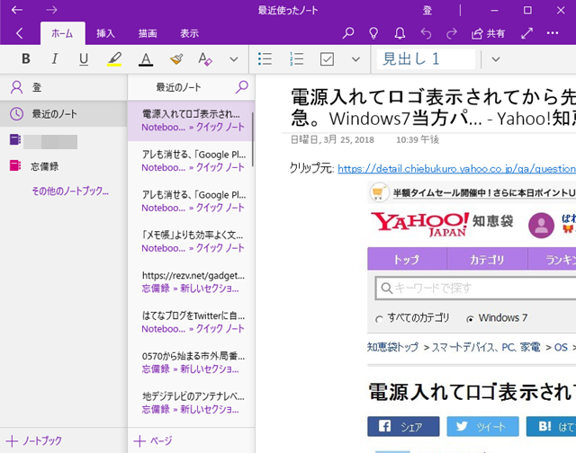Click the 日曜日, 3月 25, 2018 date
This screenshot has height=453, width=576.
coord(332,139)
